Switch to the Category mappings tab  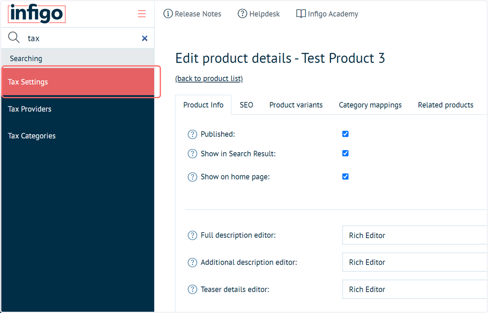(x=370, y=105)
